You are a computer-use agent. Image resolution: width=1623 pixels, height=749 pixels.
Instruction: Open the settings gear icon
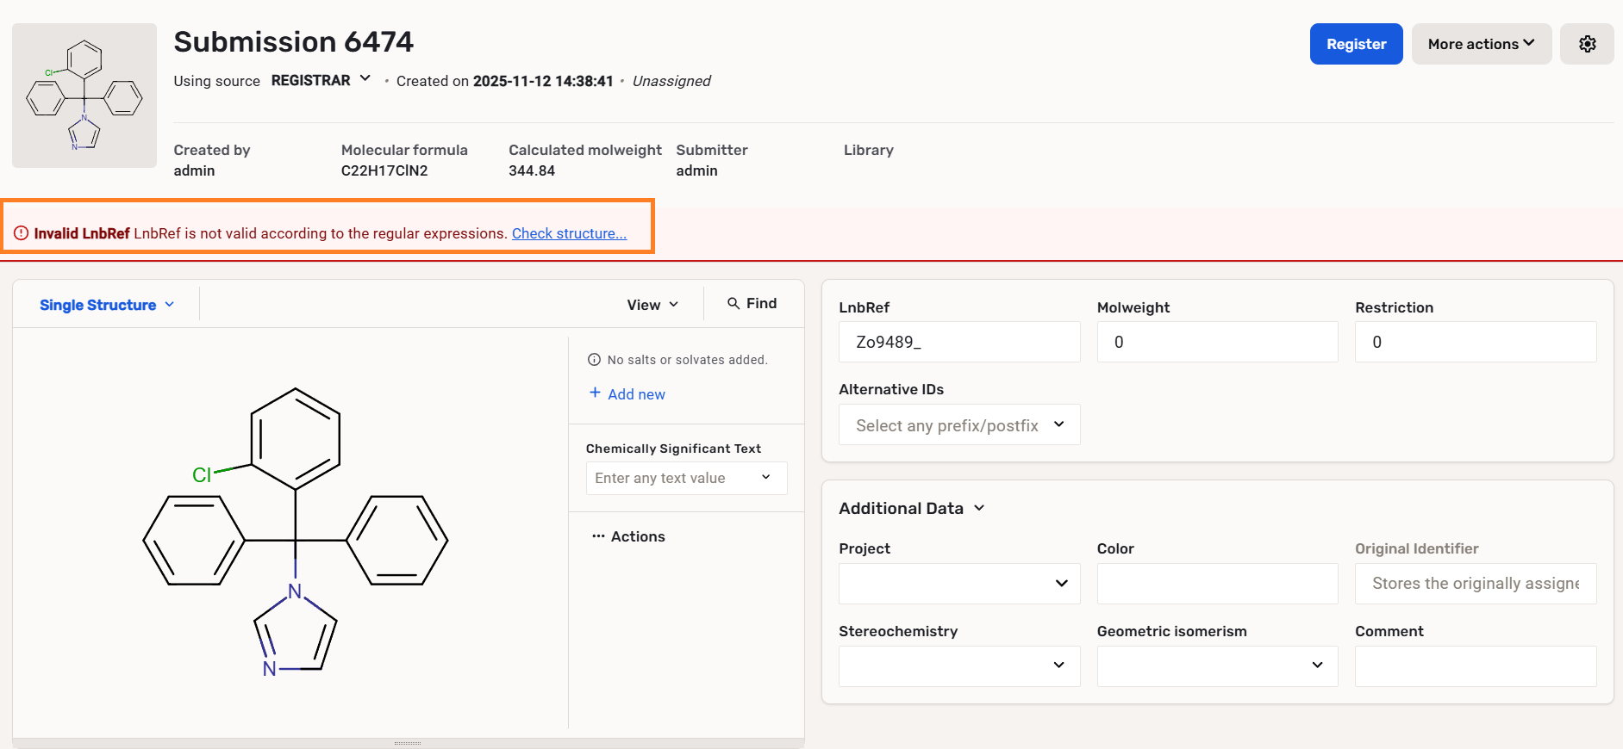tap(1587, 44)
